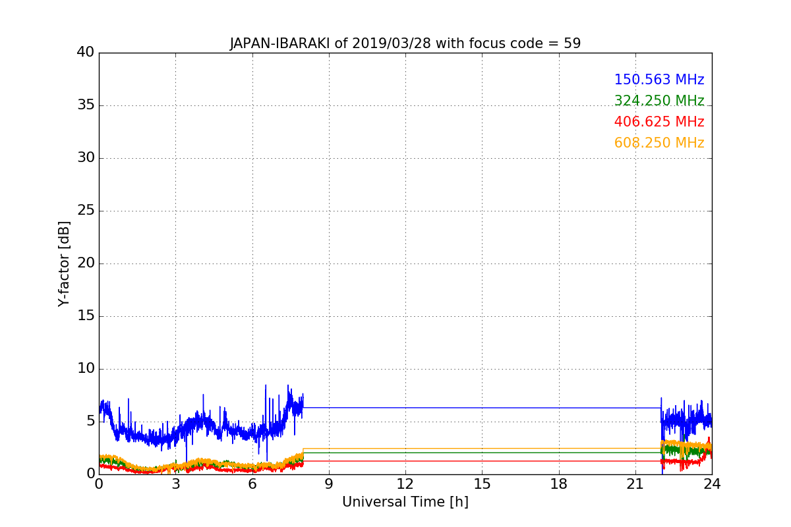Click the flat orange line between hours 8 and 22
791x527 pixels.
[481, 449]
